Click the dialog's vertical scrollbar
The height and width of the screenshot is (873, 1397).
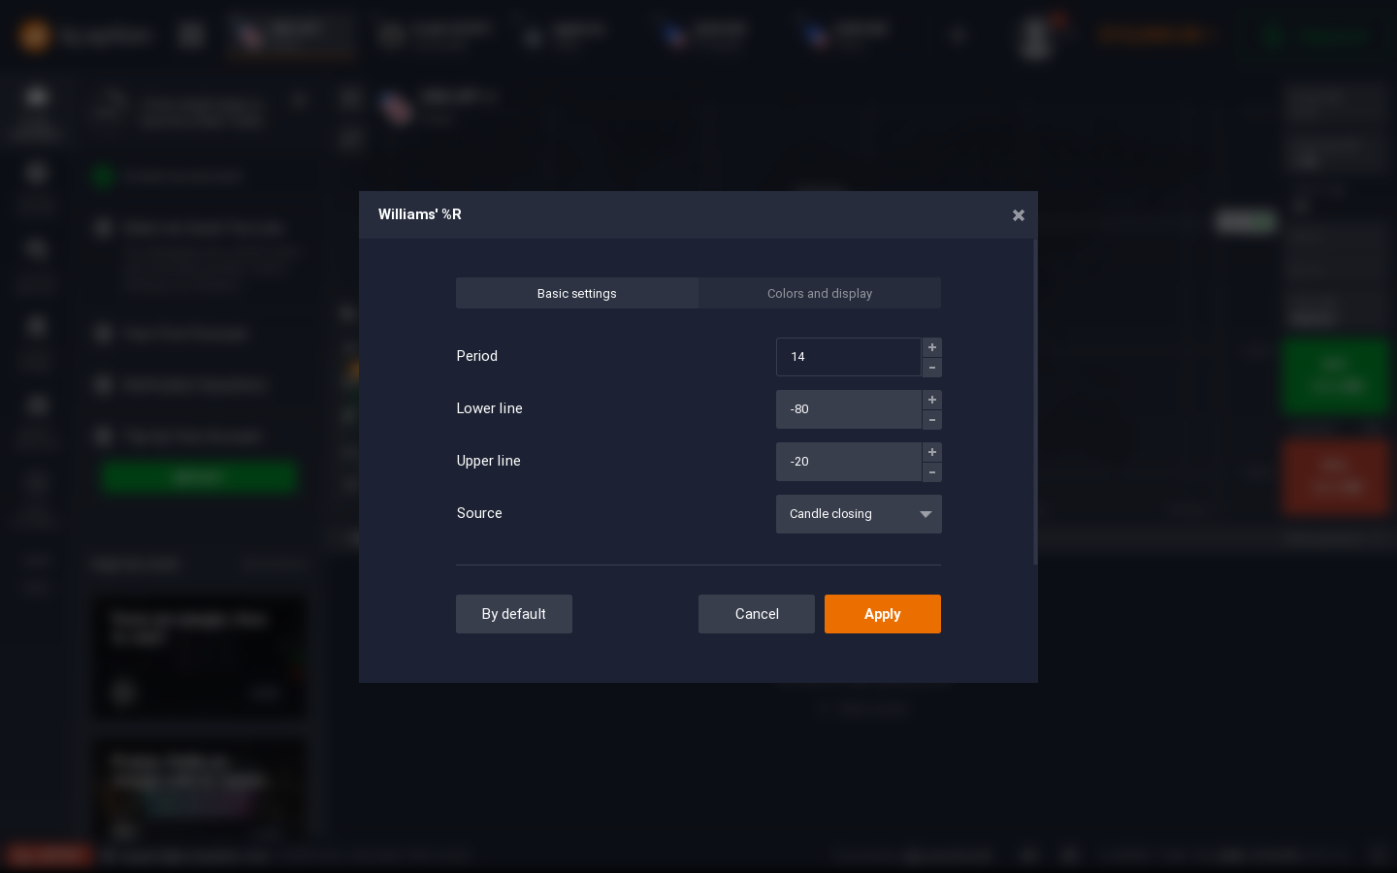click(x=1035, y=402)
